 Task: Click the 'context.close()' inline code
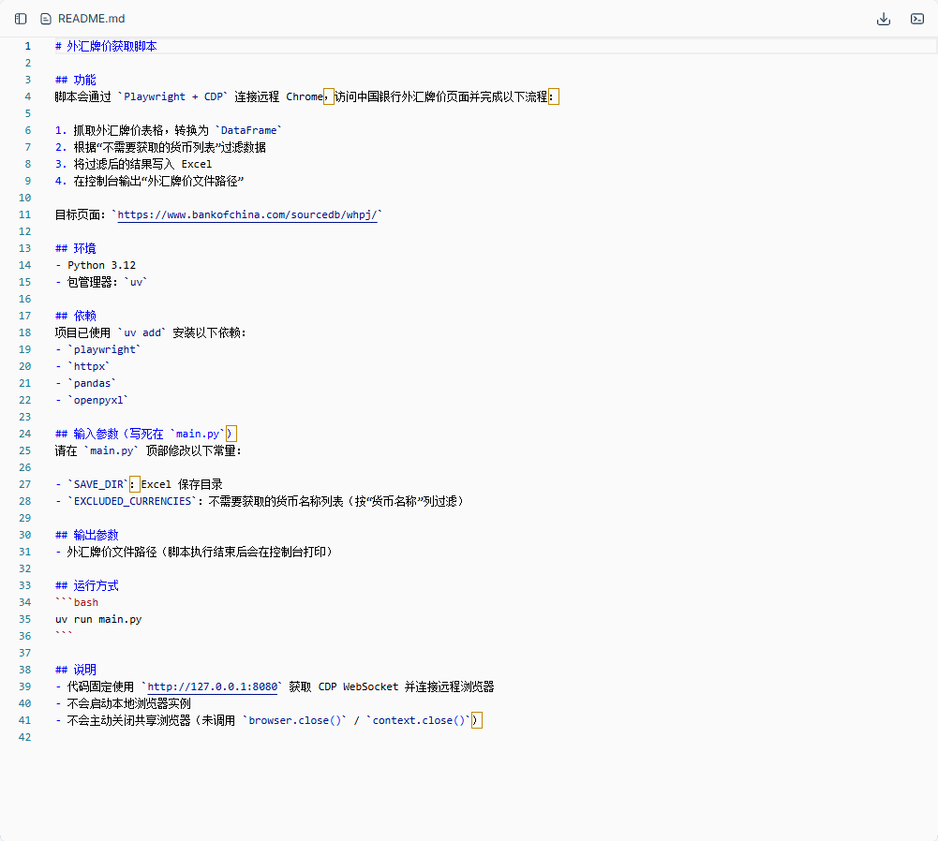[x=418, y=720]
